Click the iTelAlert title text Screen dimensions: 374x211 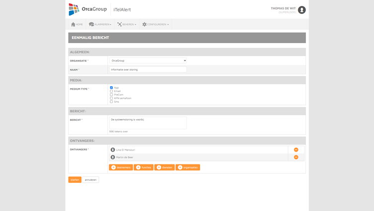122,10
